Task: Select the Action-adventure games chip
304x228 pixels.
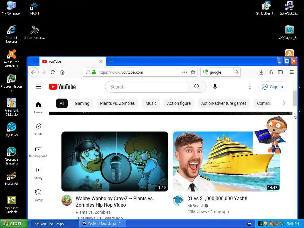Action: [224, 103]
